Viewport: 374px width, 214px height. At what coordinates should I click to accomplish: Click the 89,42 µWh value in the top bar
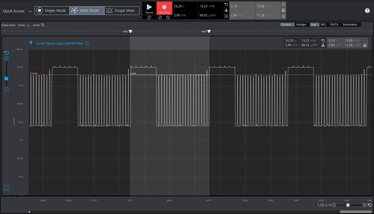coord(208,15)
